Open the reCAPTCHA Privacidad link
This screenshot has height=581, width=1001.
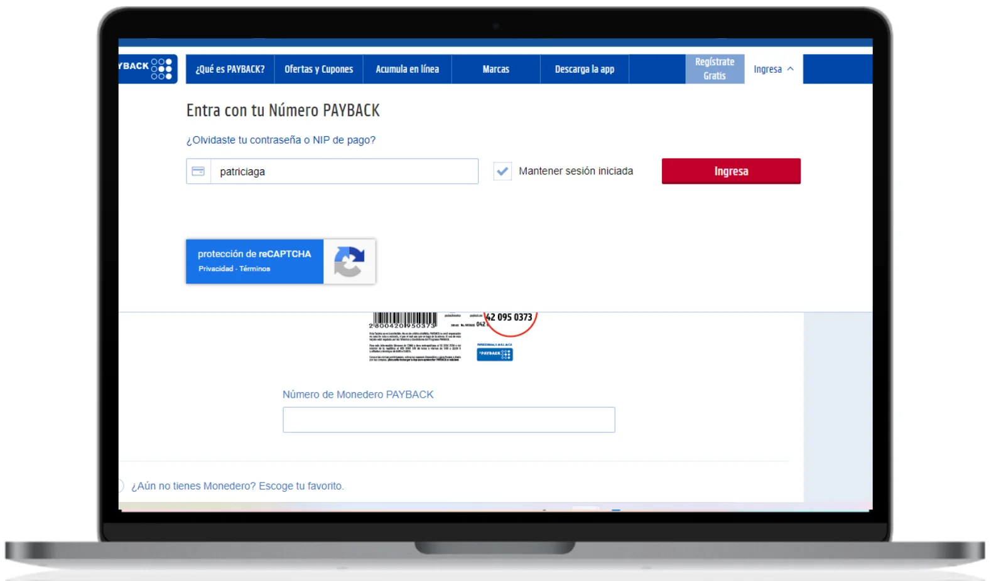pyautogui.click(x=215, y=269)
